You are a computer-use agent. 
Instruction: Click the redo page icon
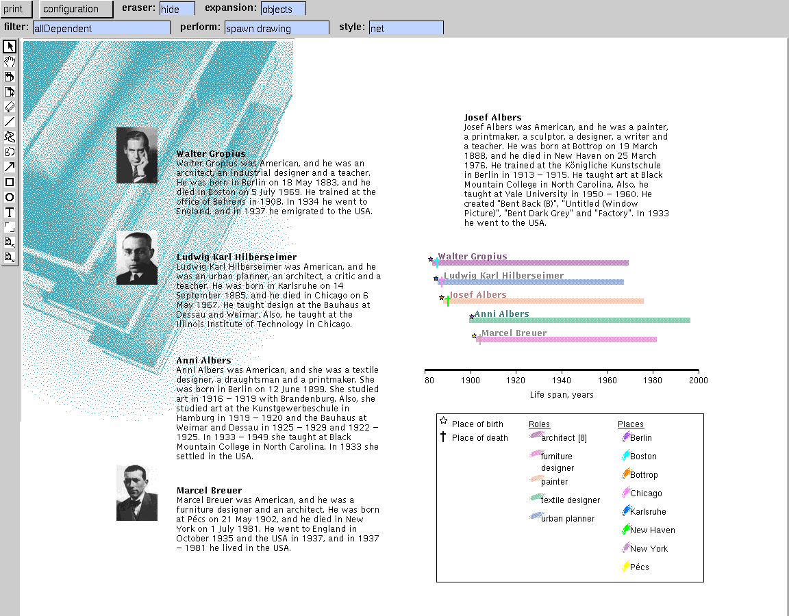10,92
